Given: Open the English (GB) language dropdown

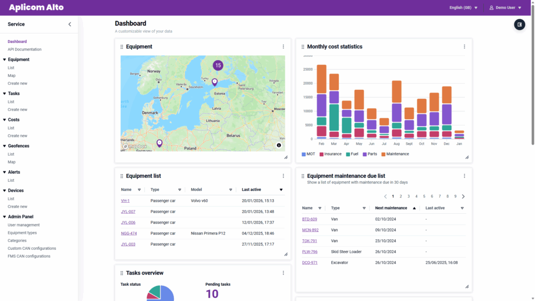Looking at the screenshot, I should (463, 8).
